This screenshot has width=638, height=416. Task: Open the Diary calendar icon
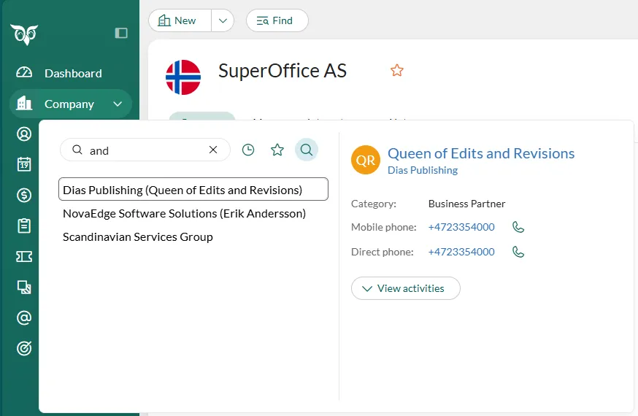coord(24,164)
